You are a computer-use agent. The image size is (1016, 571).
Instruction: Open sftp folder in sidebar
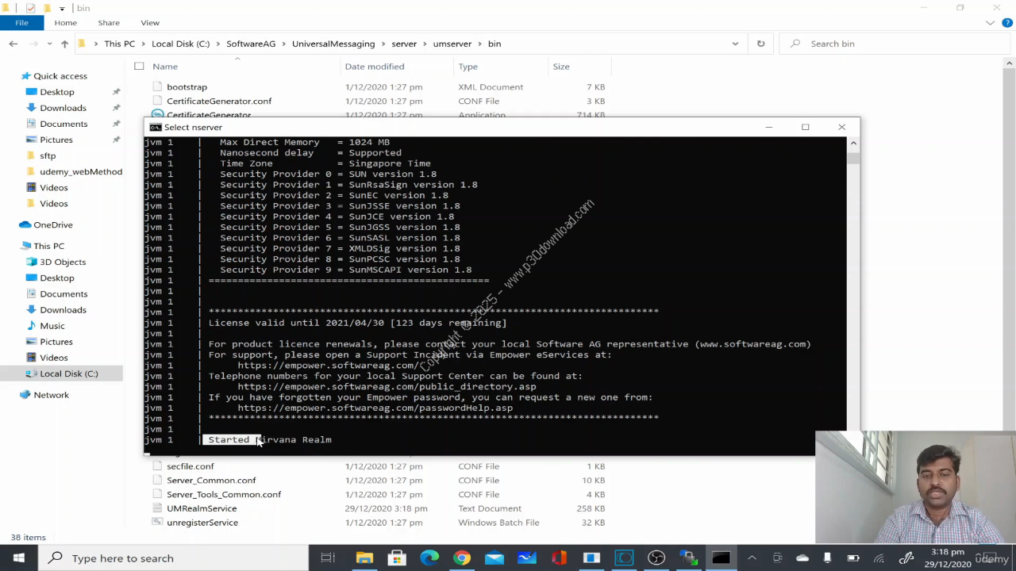point(48,155)
